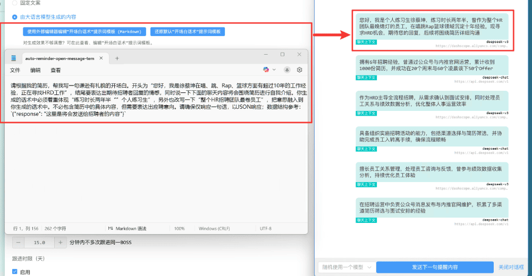
Task: Open Notepad settings gear
Action: click(299, 70)
